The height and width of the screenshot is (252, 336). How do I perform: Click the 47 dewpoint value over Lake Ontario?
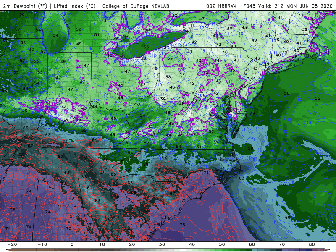(x=202, y=18)
